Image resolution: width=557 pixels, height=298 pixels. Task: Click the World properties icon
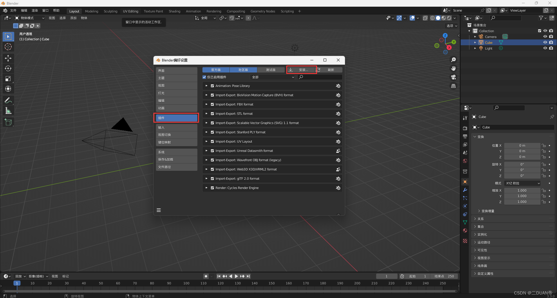point(465,161)
